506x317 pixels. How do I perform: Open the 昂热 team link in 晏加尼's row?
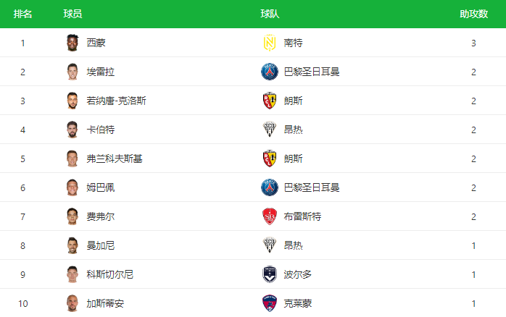[293, 245]
